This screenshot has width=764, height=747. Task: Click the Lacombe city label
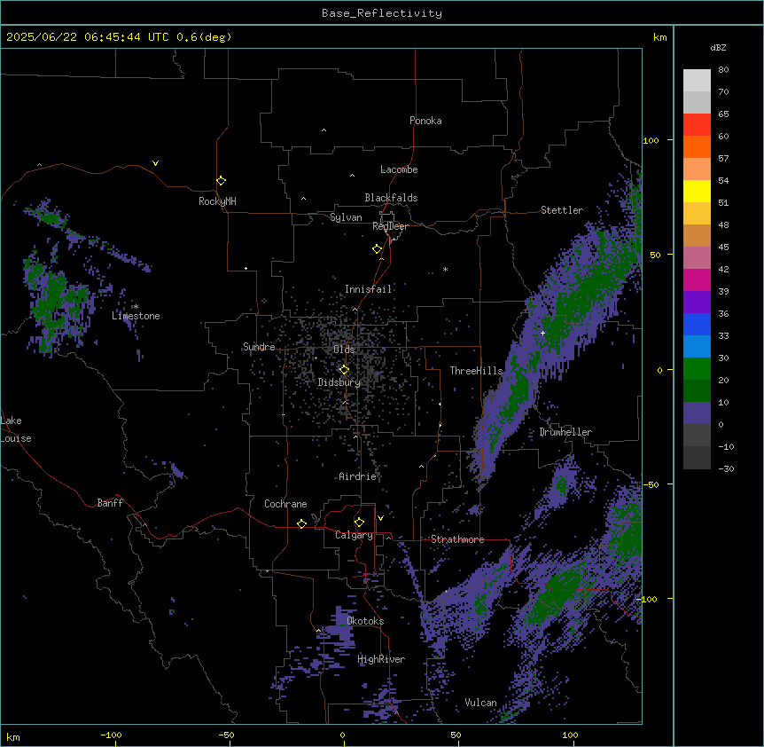coord(399,169)
